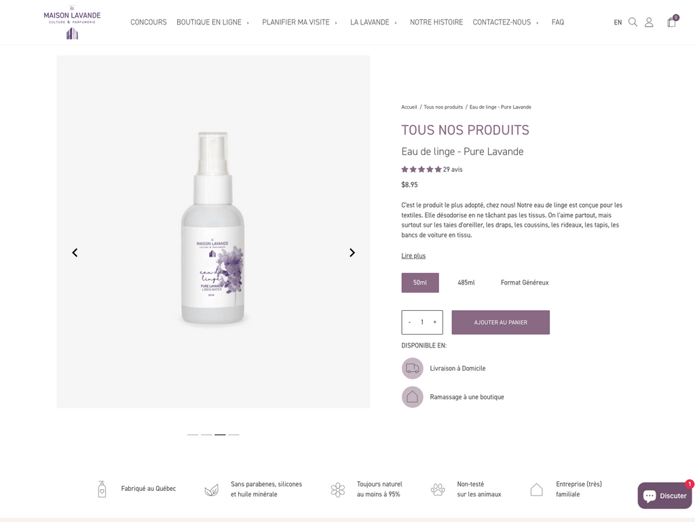Choose the Format Généreux option
Viewport: 695px width, 522px height.
click(525, 282)
